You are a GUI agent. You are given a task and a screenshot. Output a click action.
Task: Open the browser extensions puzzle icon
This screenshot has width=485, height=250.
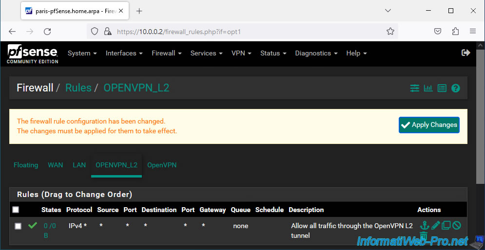point(455,31)
